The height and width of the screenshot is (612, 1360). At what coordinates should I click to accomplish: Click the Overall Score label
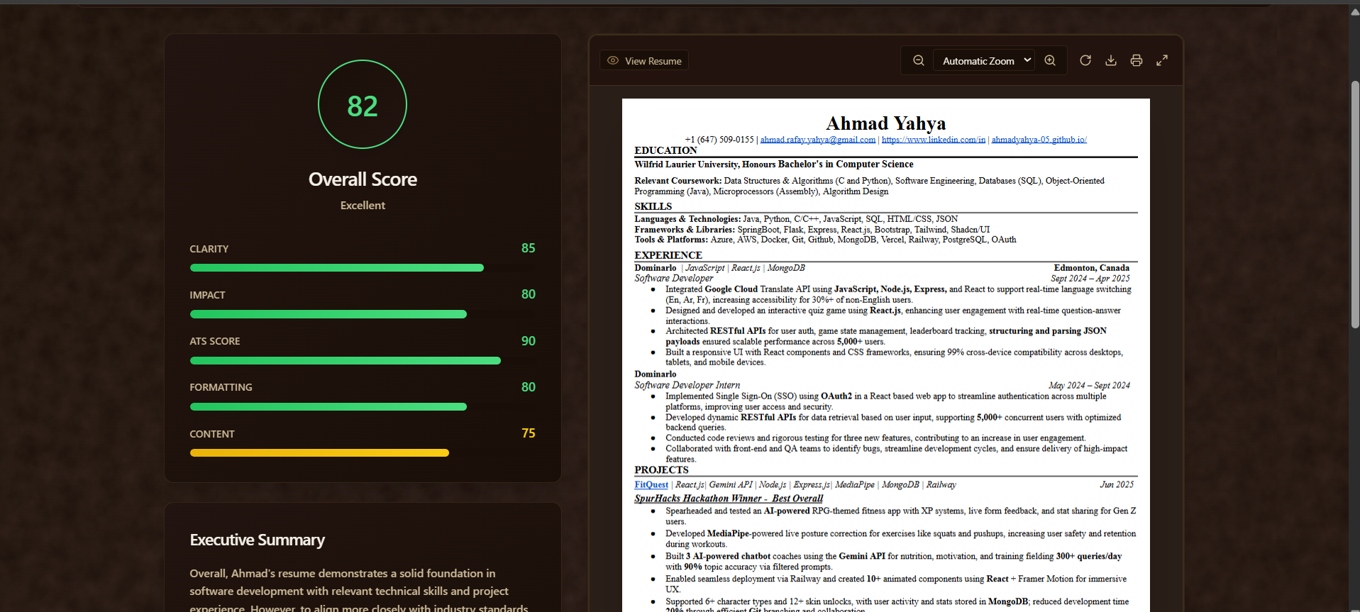coord(363,179)
